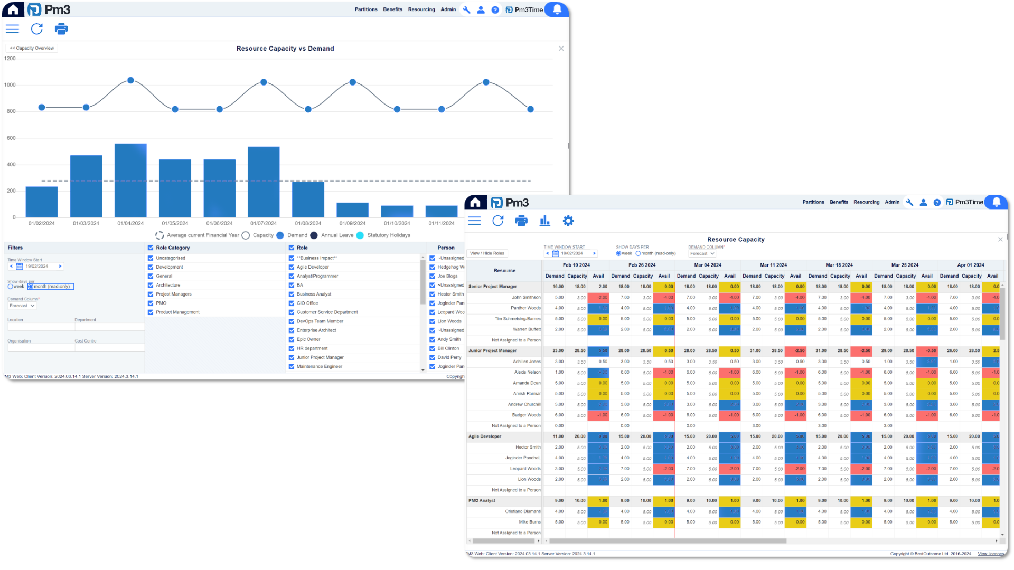Click the Location filter input field
This screenshot has height=570, width=1014.
pos(41,327)
